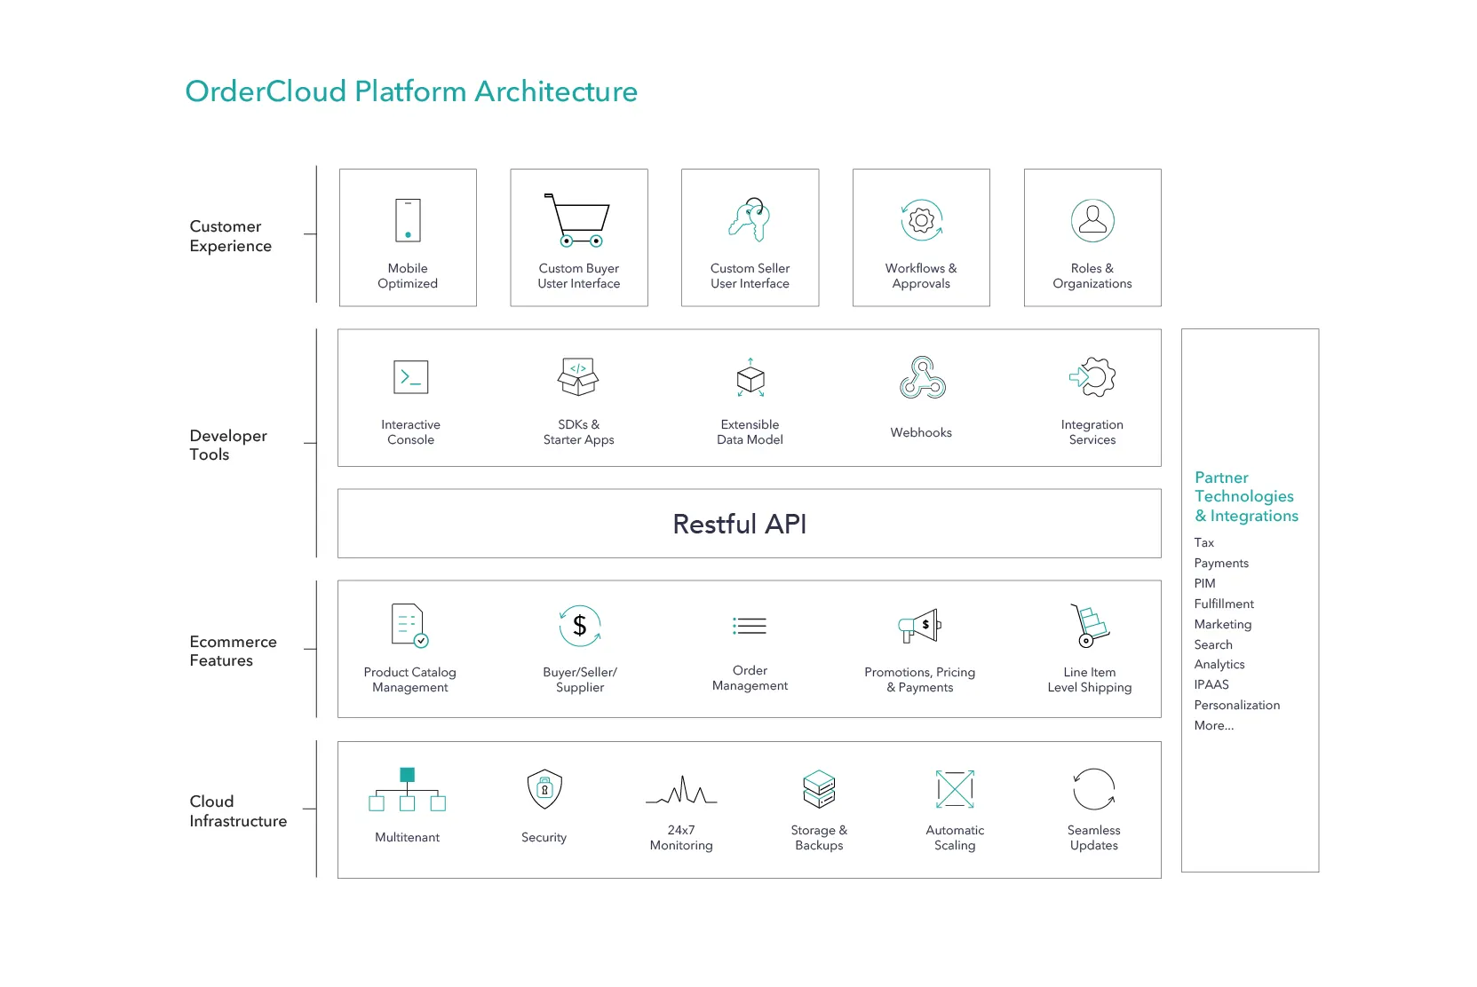Click the Buyer/Seller/Supplier dollar icon
1477x987 pixels.
click(580, 626)
